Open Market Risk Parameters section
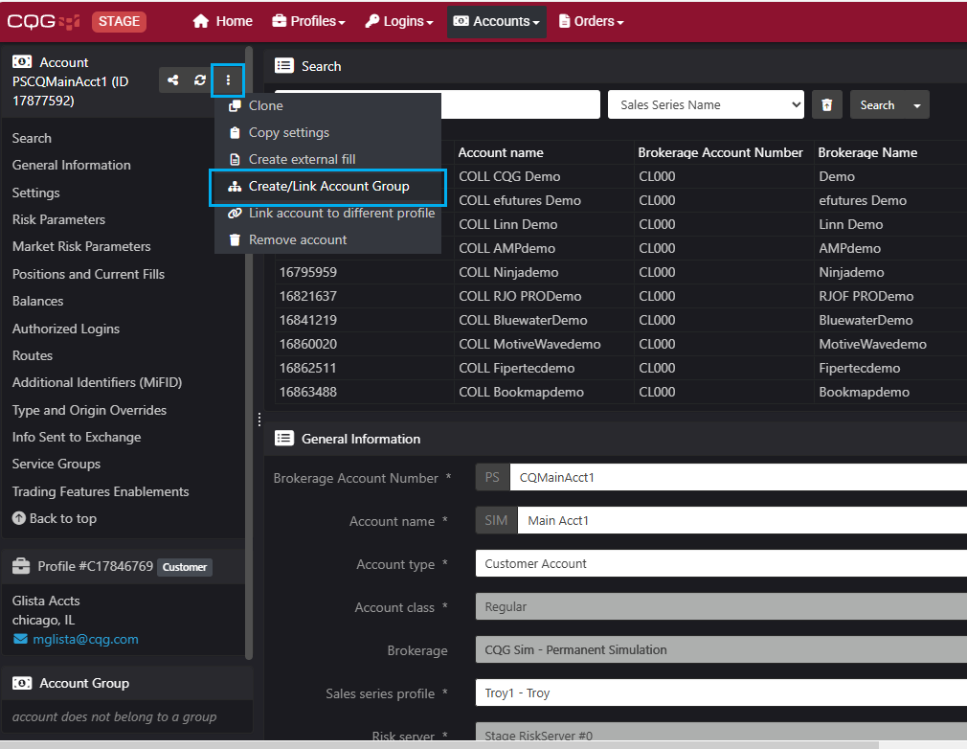 pos(81,247)
